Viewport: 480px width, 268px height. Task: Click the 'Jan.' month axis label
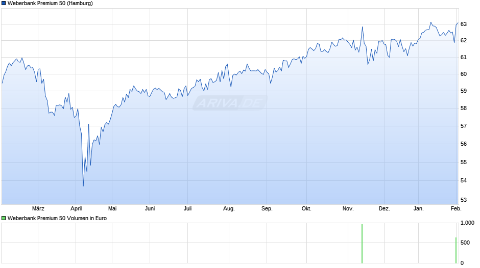coord(419,208)
